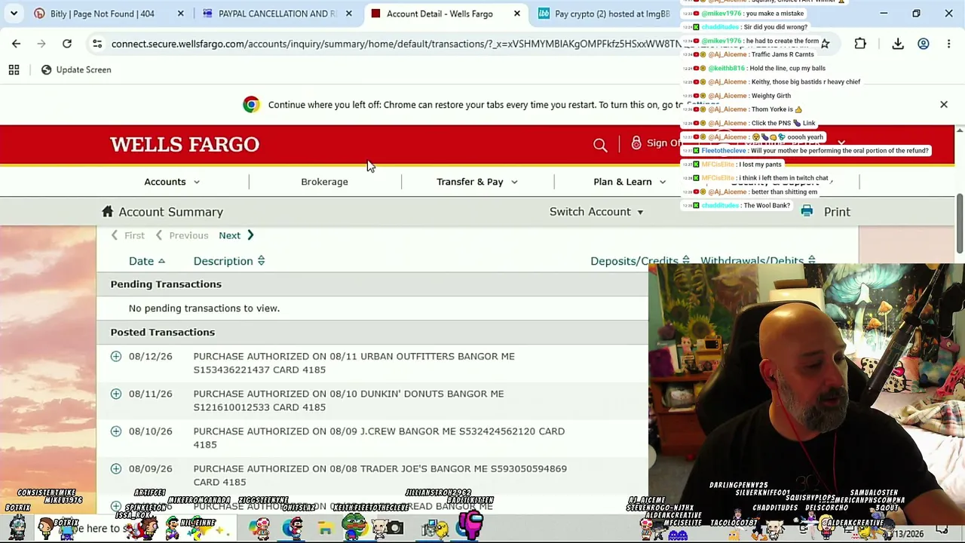Sort transactions by Date
The width and height of the screenshot is (965, 543).
pos(147,261)
